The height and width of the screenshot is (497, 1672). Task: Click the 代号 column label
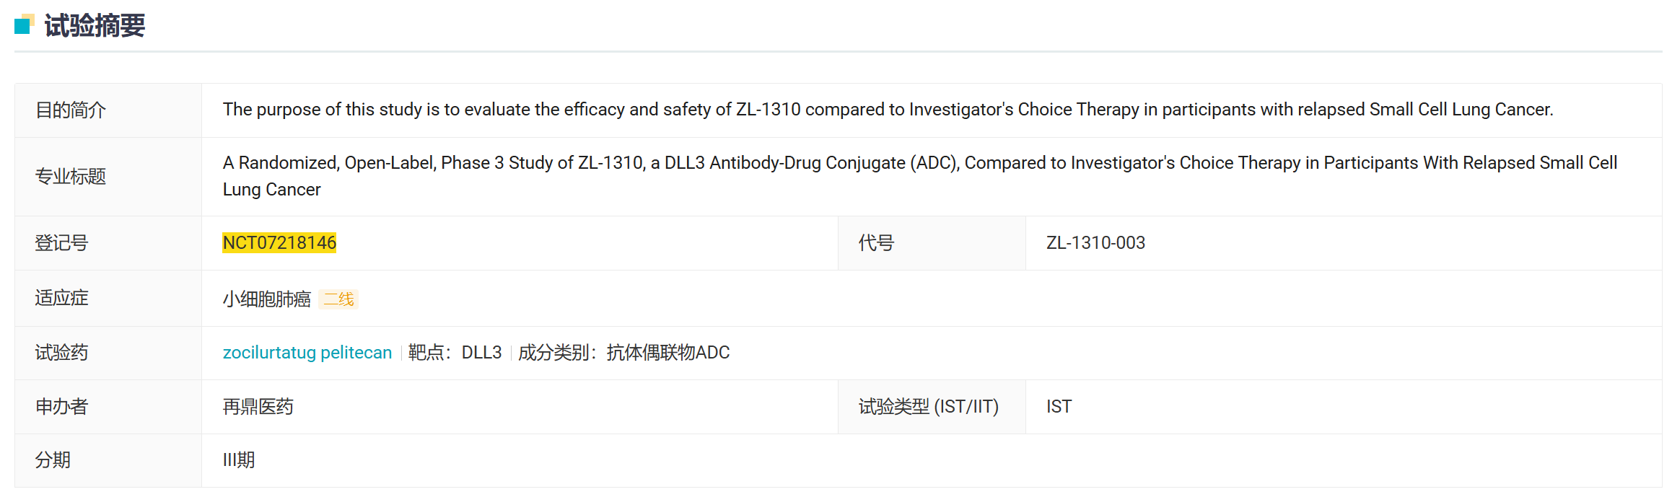coord(876,243)
